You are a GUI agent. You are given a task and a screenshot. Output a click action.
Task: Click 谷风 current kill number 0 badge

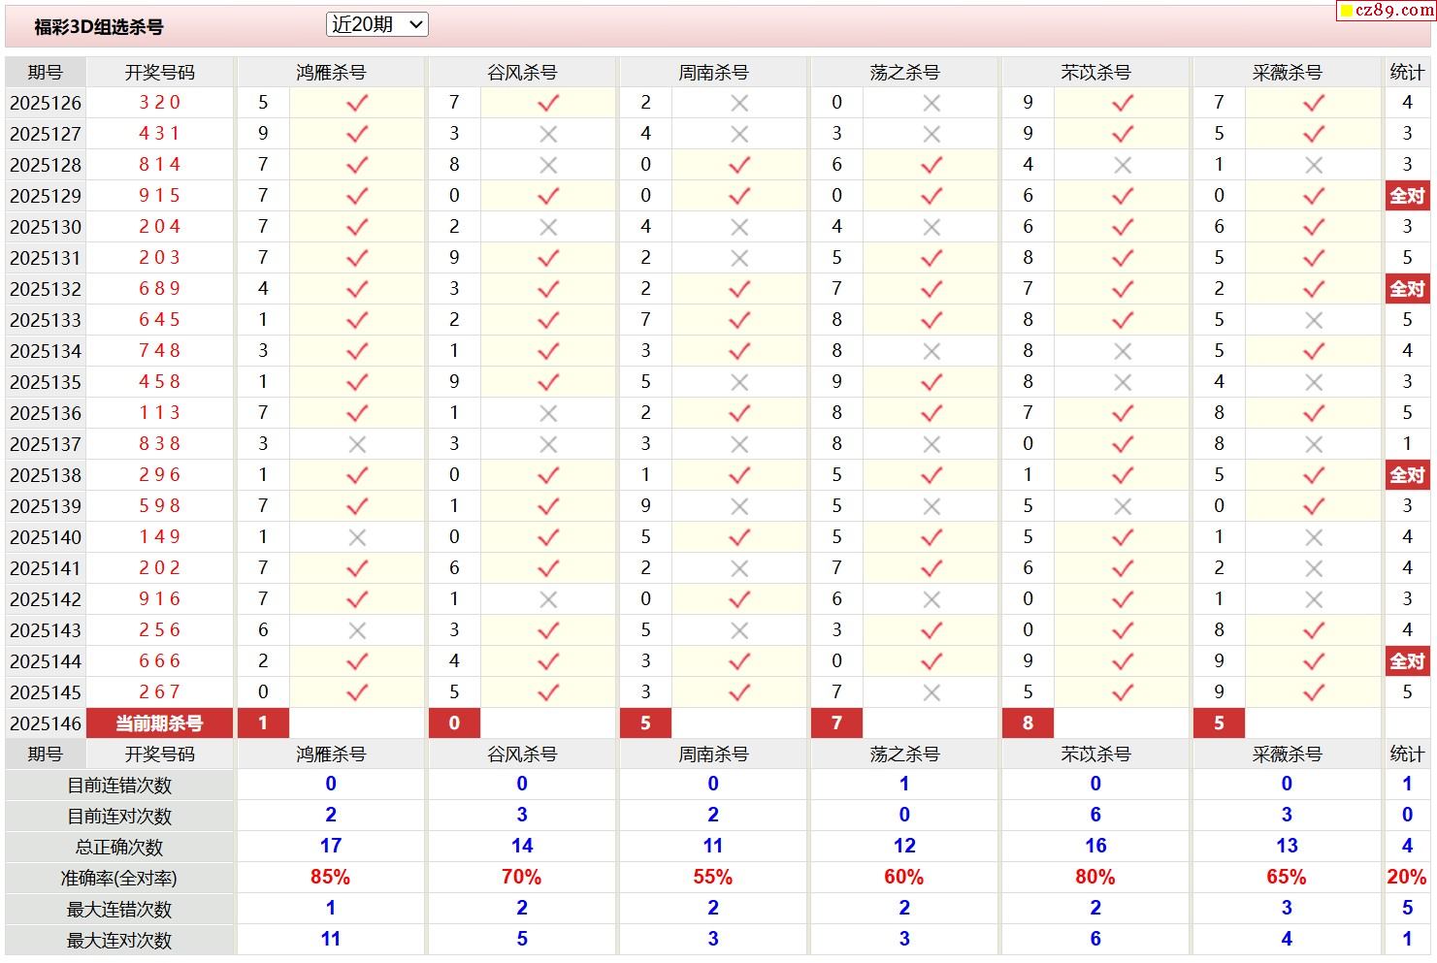click(x=454, y=723)
